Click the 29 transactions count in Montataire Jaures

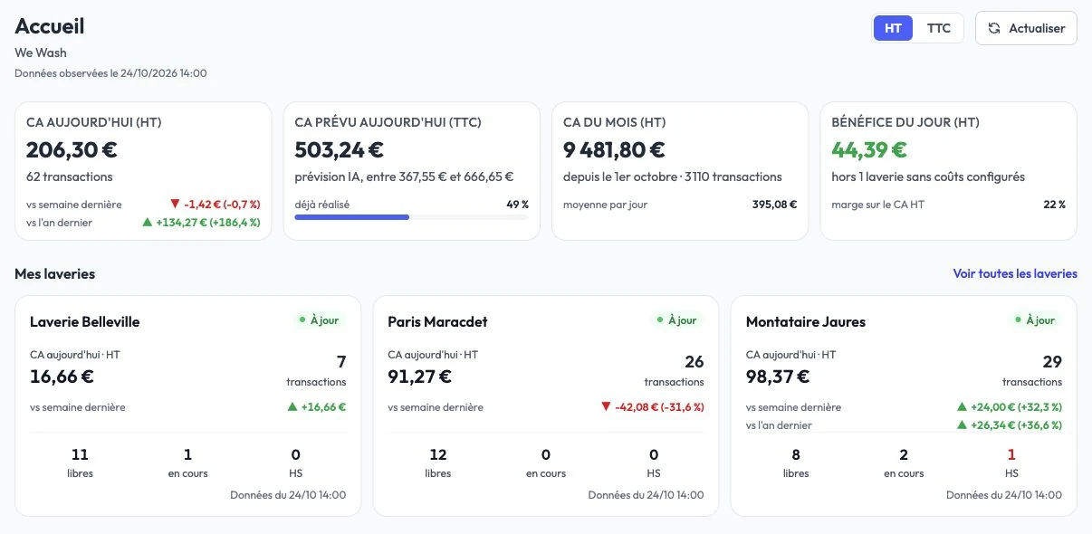tap(1052, 362)
